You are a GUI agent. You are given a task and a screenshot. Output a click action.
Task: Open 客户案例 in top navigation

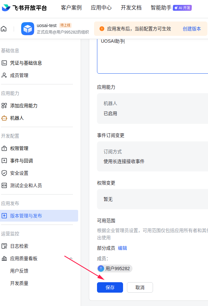[71, 7]
